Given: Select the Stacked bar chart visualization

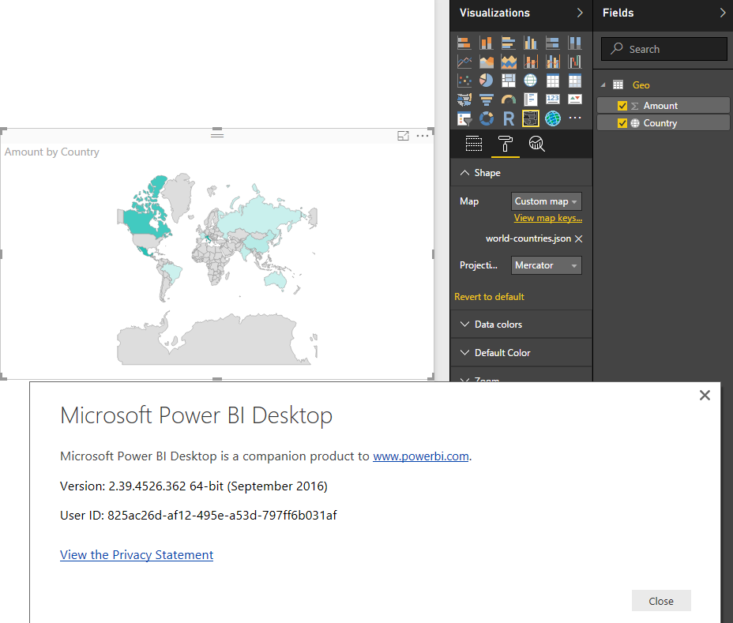Looking at the screenshot, I should tap(464, 43).
